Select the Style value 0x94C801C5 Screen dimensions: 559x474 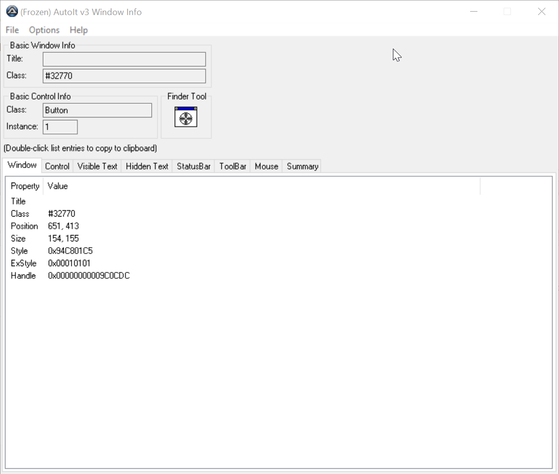[x=70, y=251]
